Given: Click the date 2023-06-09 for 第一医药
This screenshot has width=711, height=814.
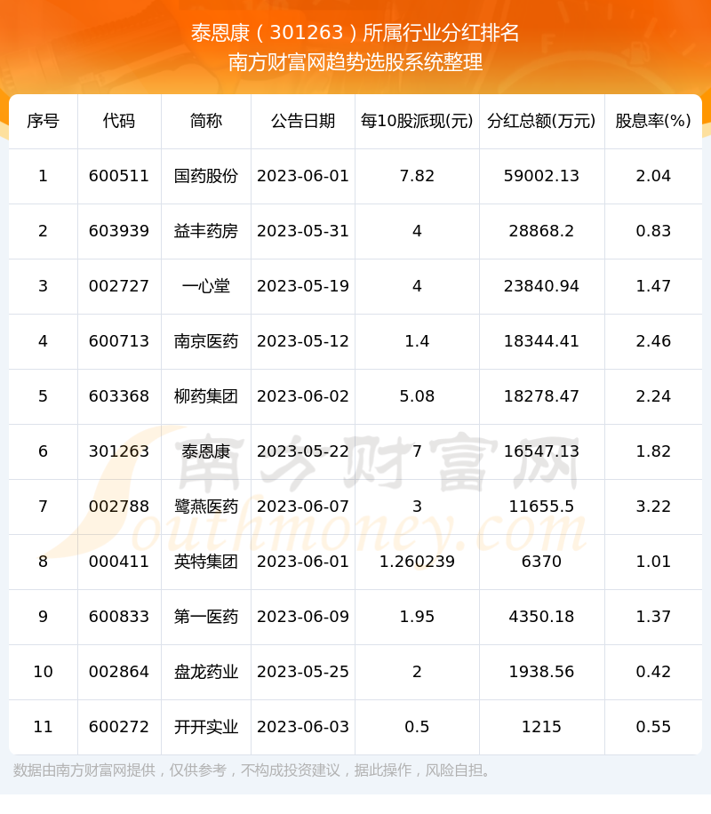Looking at the screenshot, I should pos(303,617).
